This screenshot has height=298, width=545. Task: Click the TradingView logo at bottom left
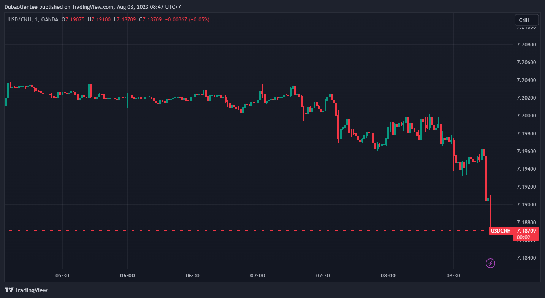26,290
